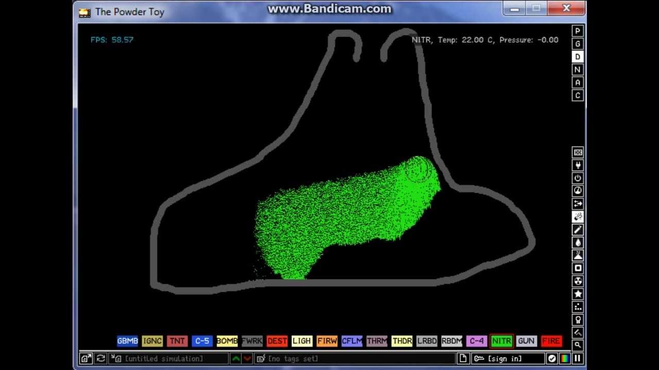Open simulation options checkmark icon

[x=552, y=358]
